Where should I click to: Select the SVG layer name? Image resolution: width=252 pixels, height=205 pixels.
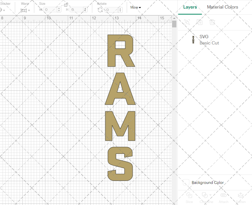point(204,36)
